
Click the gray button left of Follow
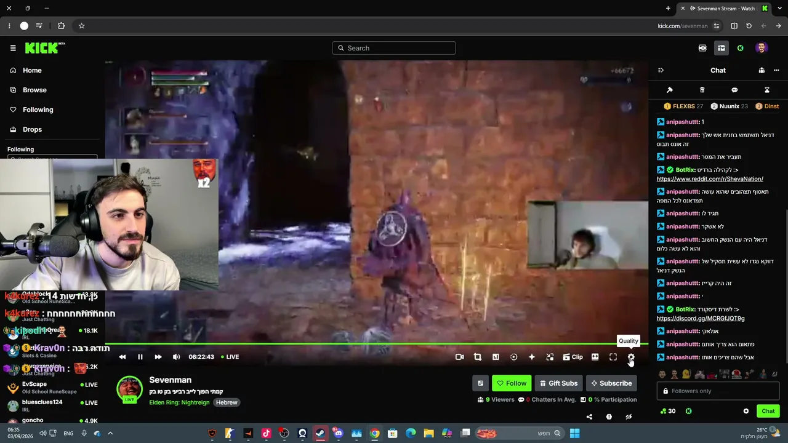click(x=480, y=383)
